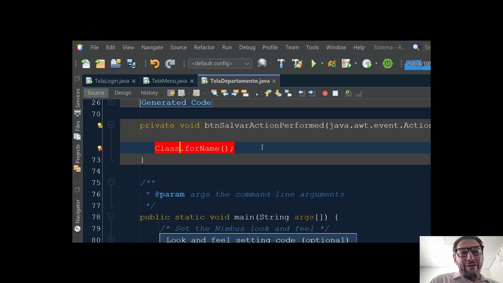
Task: Click the search magnifier icon
Action: pos(416,47)
